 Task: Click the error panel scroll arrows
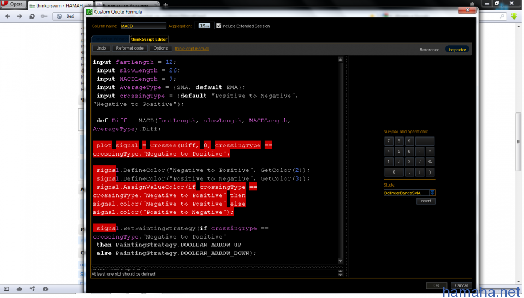(x=340, y=273)
